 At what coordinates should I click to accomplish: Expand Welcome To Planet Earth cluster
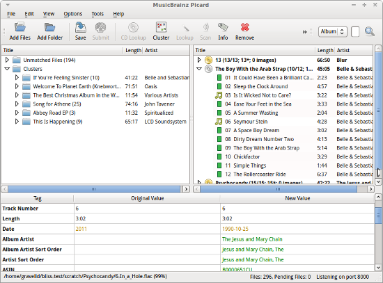17,86
